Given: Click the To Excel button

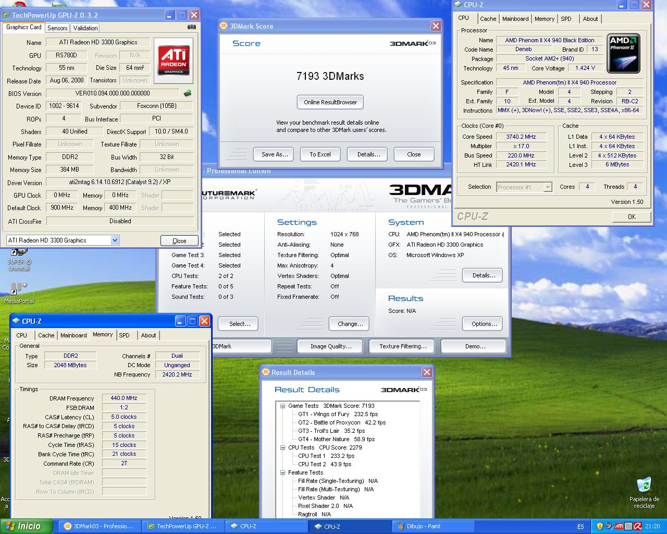Looking at the screenshot, I should pos(320,154).
